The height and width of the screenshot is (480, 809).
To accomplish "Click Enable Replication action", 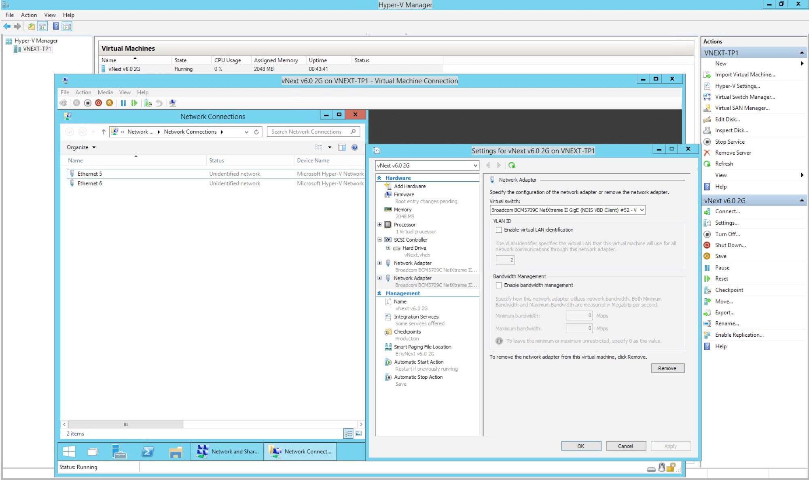I will (x=739, y=335).
